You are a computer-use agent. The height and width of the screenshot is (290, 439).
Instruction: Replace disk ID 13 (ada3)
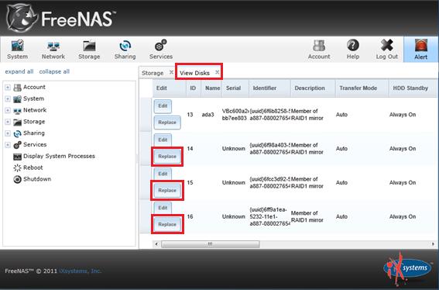pyautogui.click(x=167, y=123)
